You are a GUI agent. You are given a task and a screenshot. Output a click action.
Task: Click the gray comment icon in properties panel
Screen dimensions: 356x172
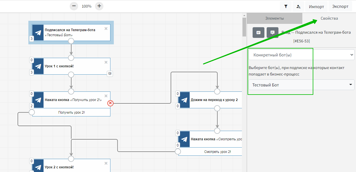click(272, 33)
